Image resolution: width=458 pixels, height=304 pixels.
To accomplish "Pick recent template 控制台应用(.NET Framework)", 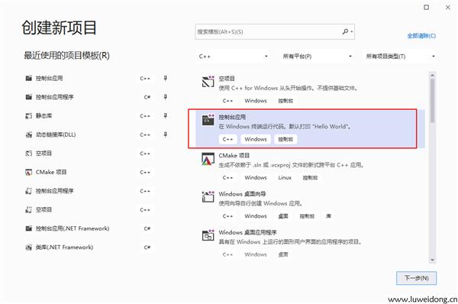I will coord(73,228).
